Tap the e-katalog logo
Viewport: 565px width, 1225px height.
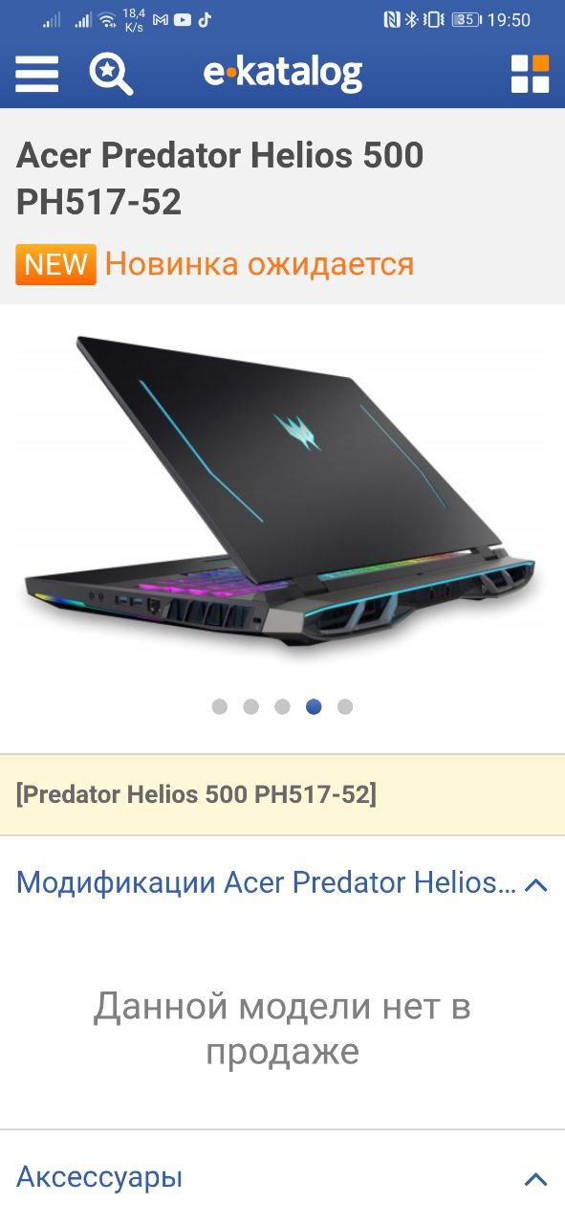pyautogui.click(x=282, y=73)
